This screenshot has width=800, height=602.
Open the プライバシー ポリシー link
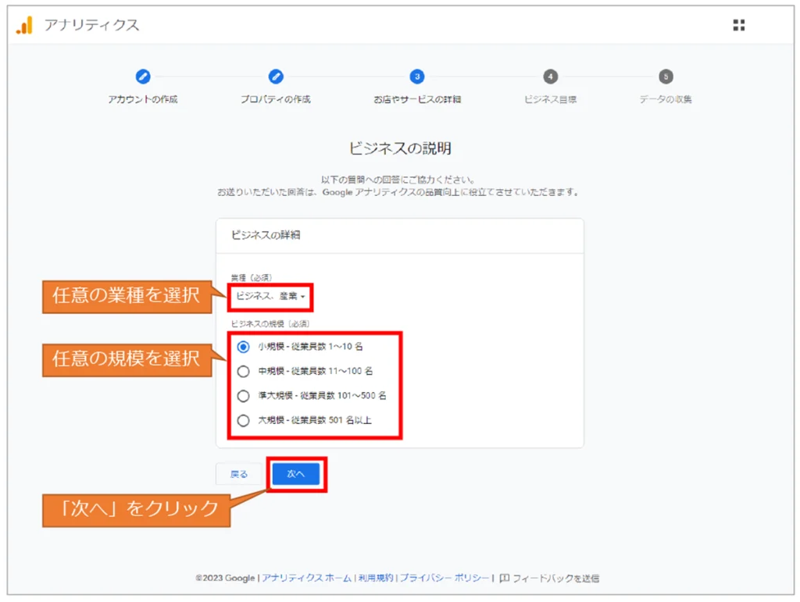point(445,579)
